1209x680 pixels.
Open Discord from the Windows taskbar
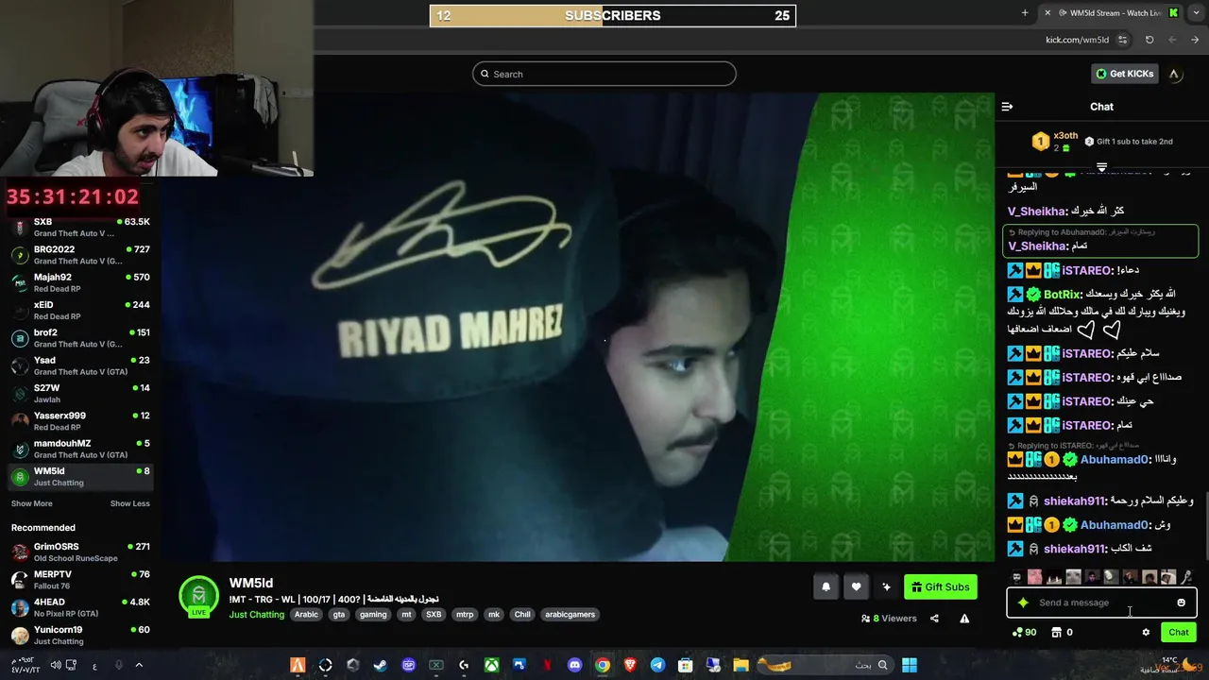[574, 665]
